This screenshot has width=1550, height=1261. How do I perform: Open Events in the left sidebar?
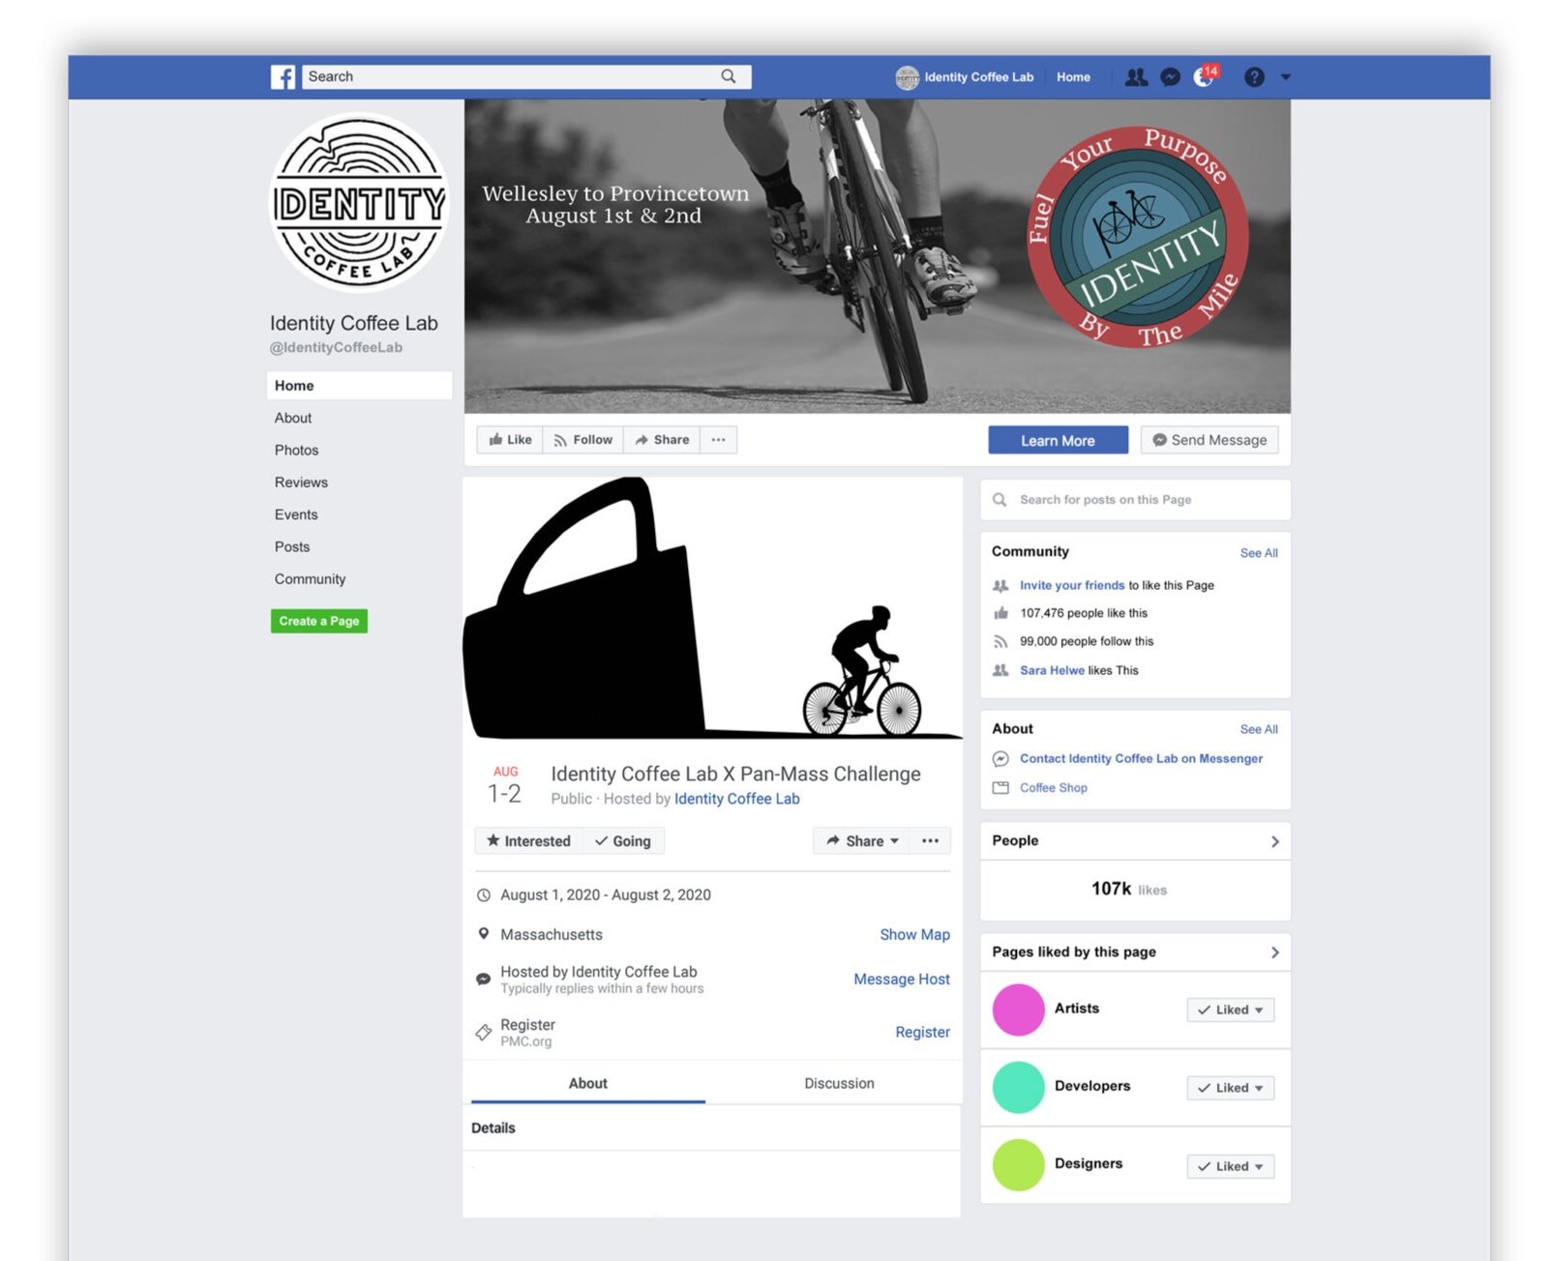pos(296,514)
